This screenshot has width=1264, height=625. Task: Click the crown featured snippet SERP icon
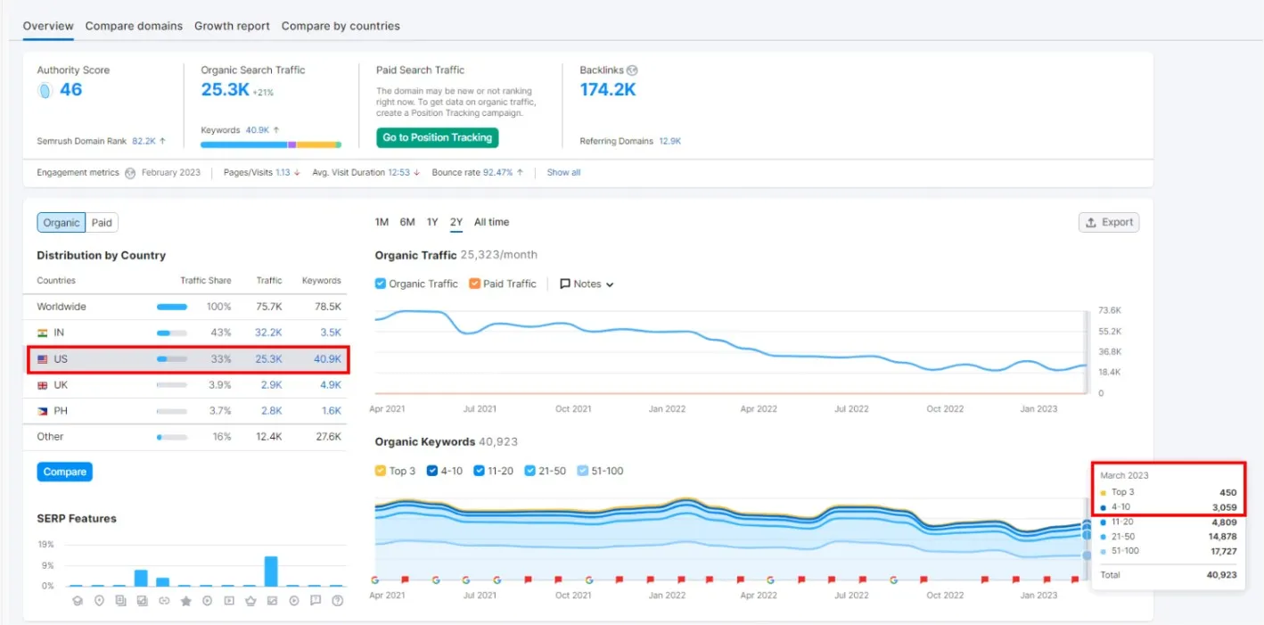point(250,601)
